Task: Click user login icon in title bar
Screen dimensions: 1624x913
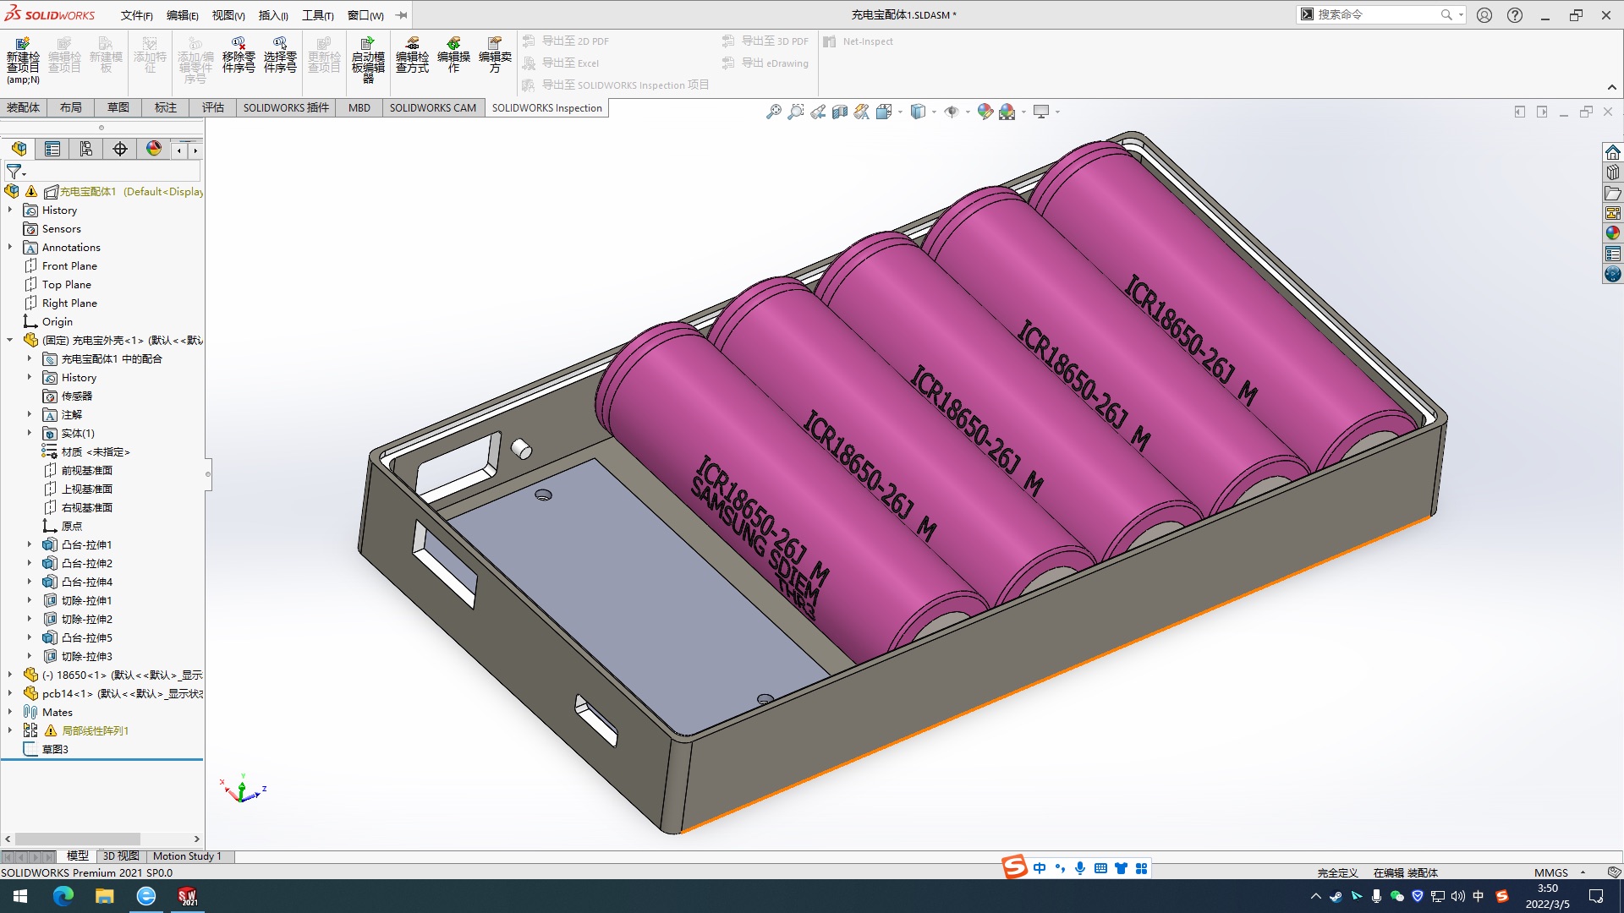Action: (1484, 15)
